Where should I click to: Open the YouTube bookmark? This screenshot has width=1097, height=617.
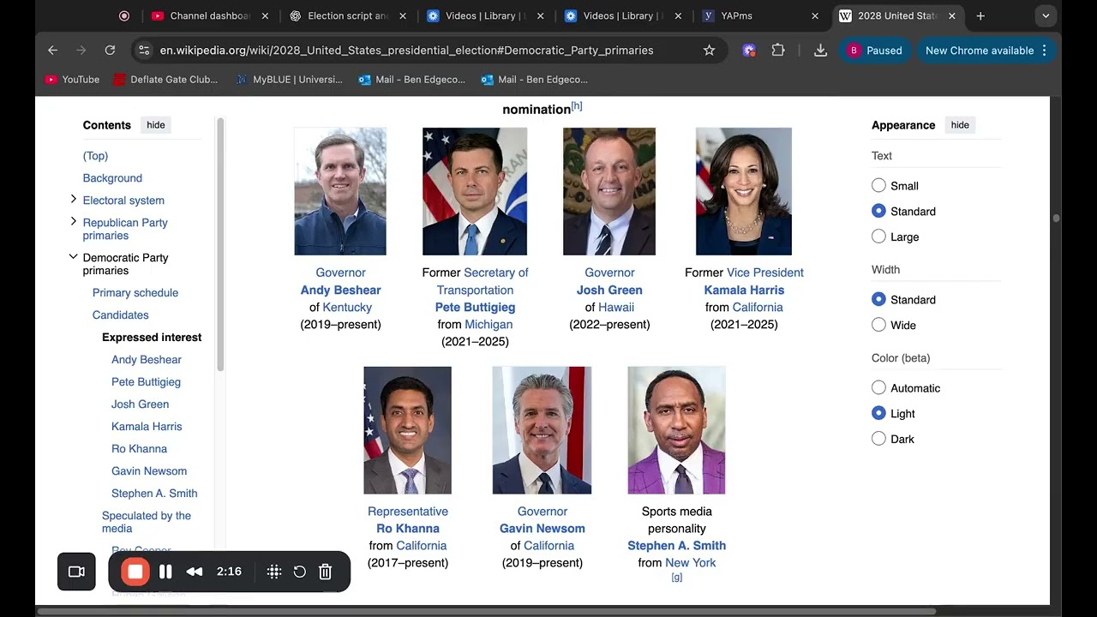[x=72, y=80]
